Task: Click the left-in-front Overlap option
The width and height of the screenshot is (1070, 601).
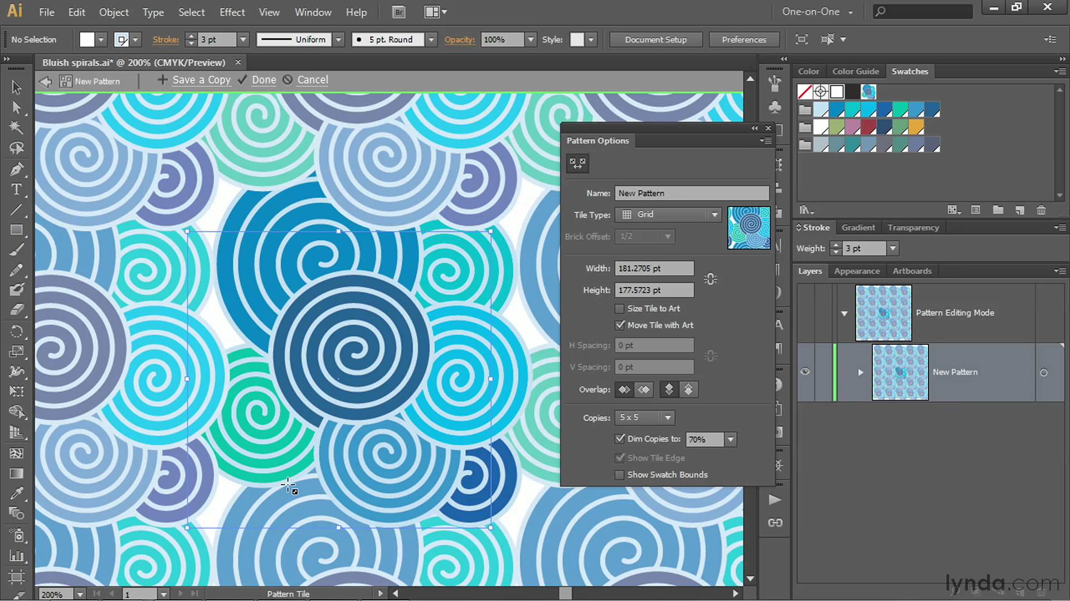Action: [624, 390]
